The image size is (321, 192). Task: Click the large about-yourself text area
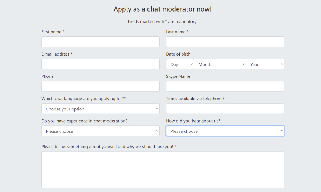[x=163, y=170]
